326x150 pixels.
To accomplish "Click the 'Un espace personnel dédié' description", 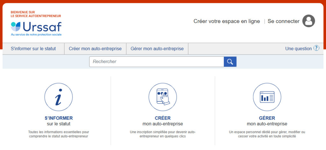I will [267, 134].
